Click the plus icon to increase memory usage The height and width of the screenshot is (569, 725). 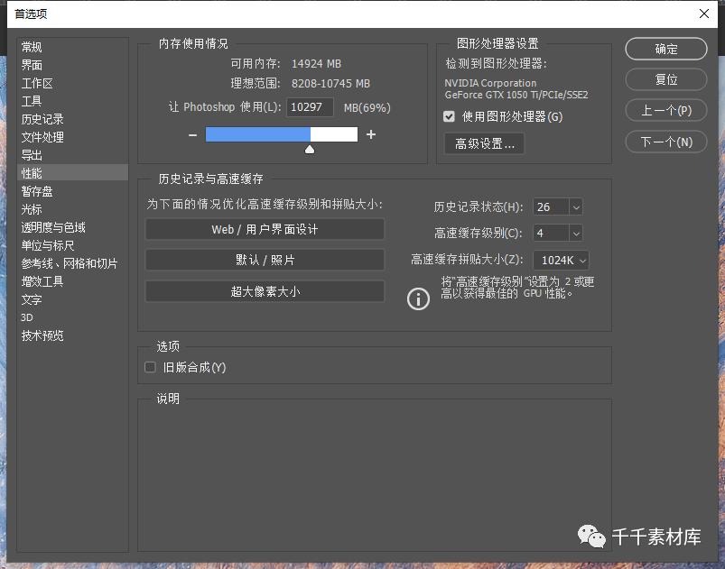pyautogui.click(x=371, y=133)
